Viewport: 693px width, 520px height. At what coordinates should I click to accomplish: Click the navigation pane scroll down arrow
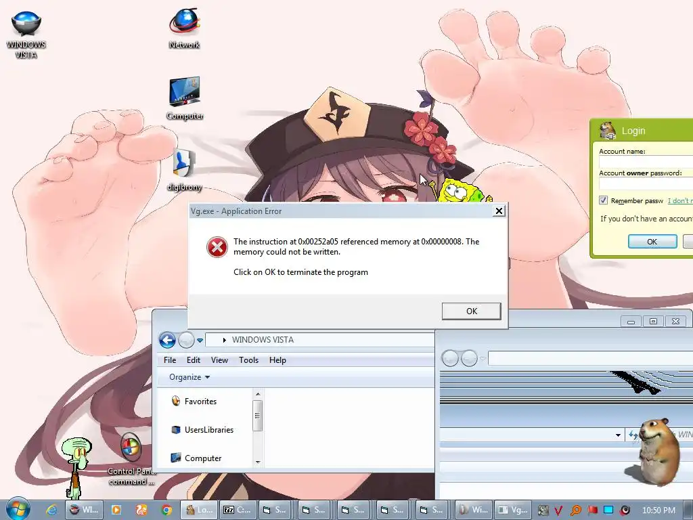pos(258,462)
